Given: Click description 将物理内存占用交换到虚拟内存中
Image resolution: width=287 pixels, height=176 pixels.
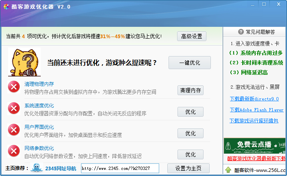Looking at the screenshot, I should point(90,92).
